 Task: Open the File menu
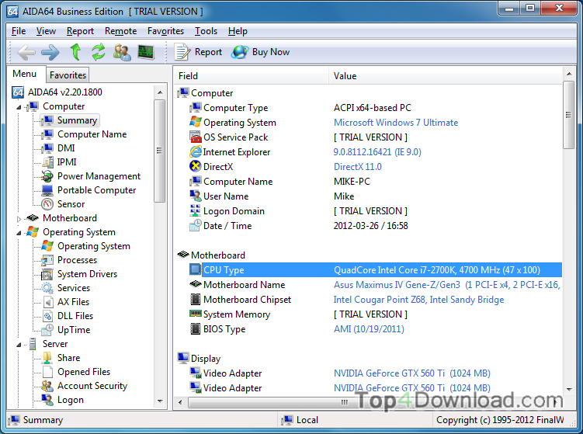(19, 31)
